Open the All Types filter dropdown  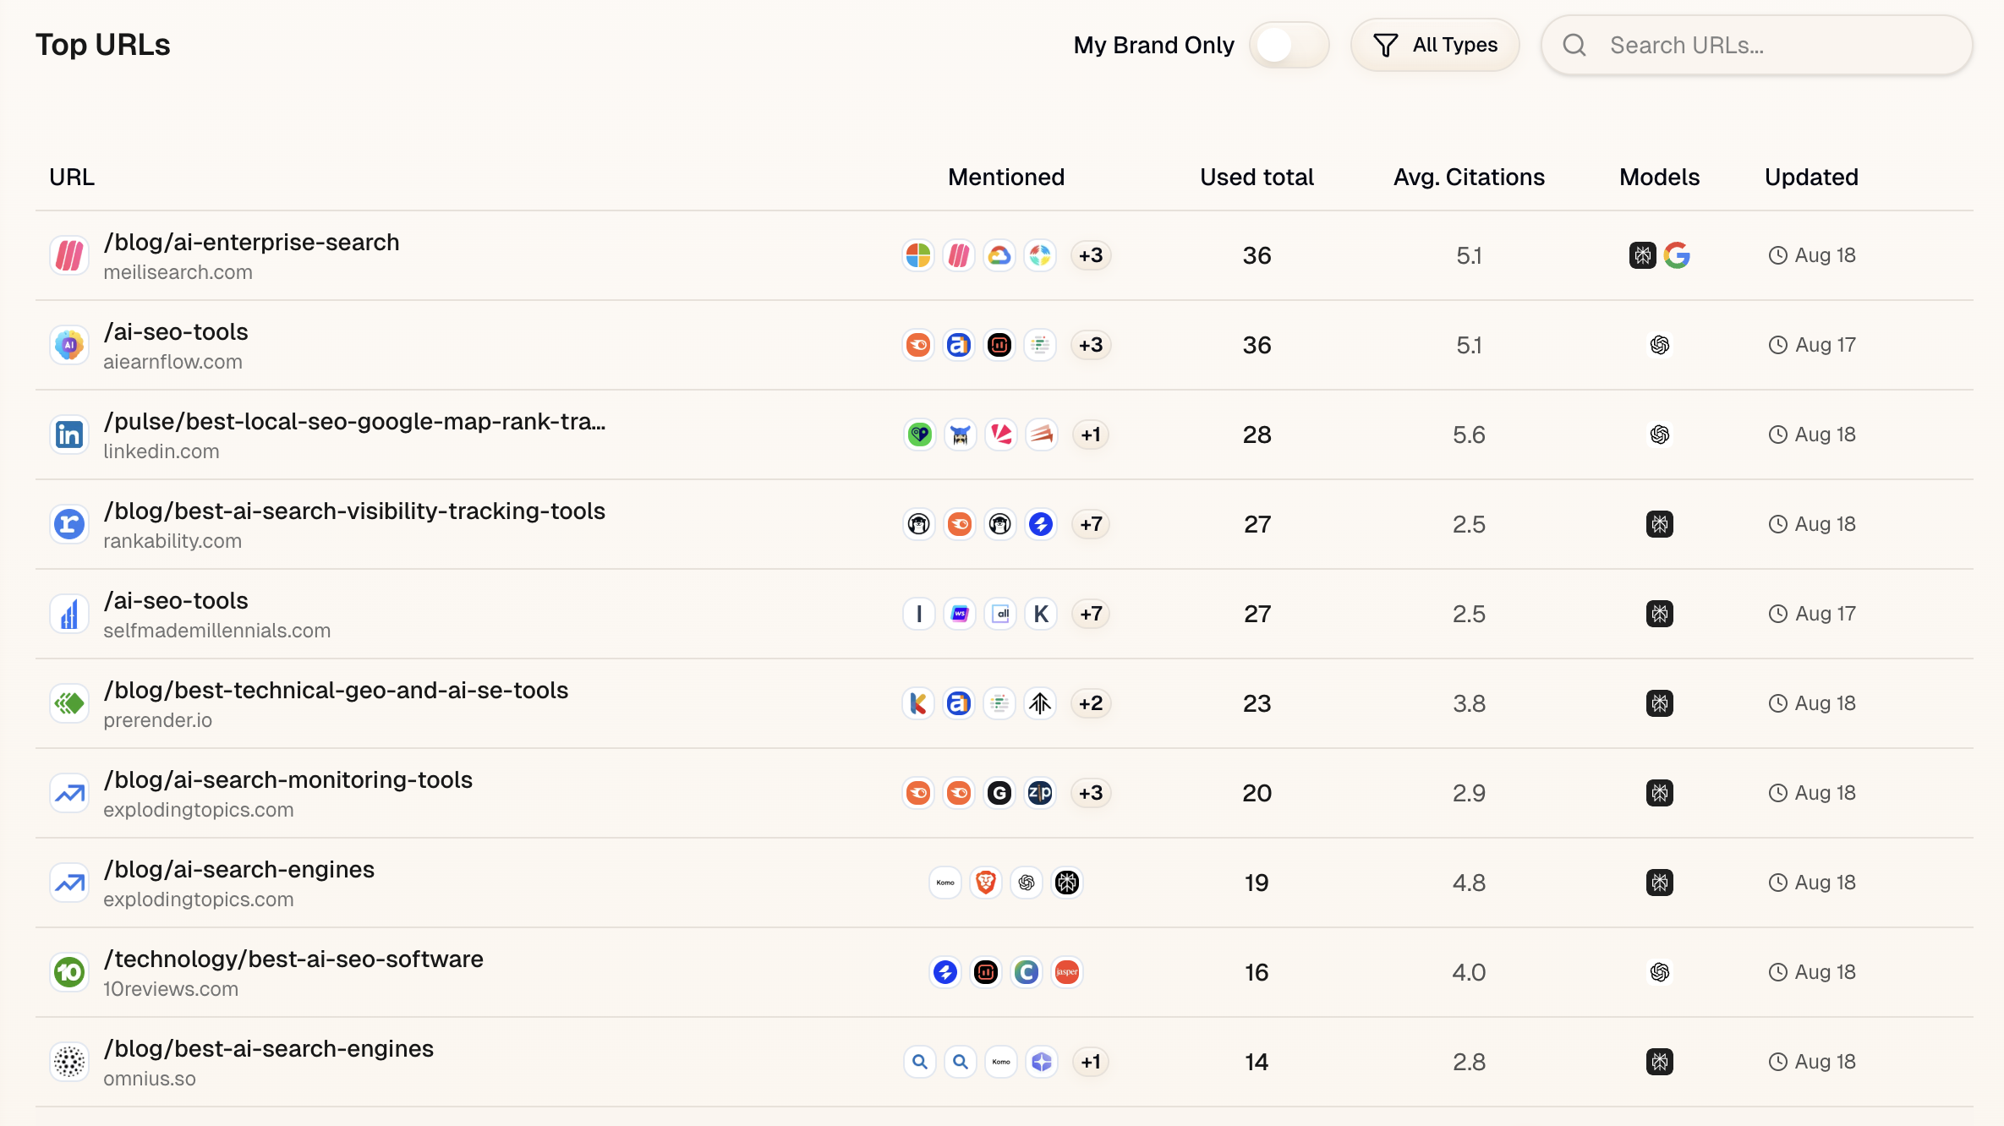pyautogui.click(x=1435, y=45)
